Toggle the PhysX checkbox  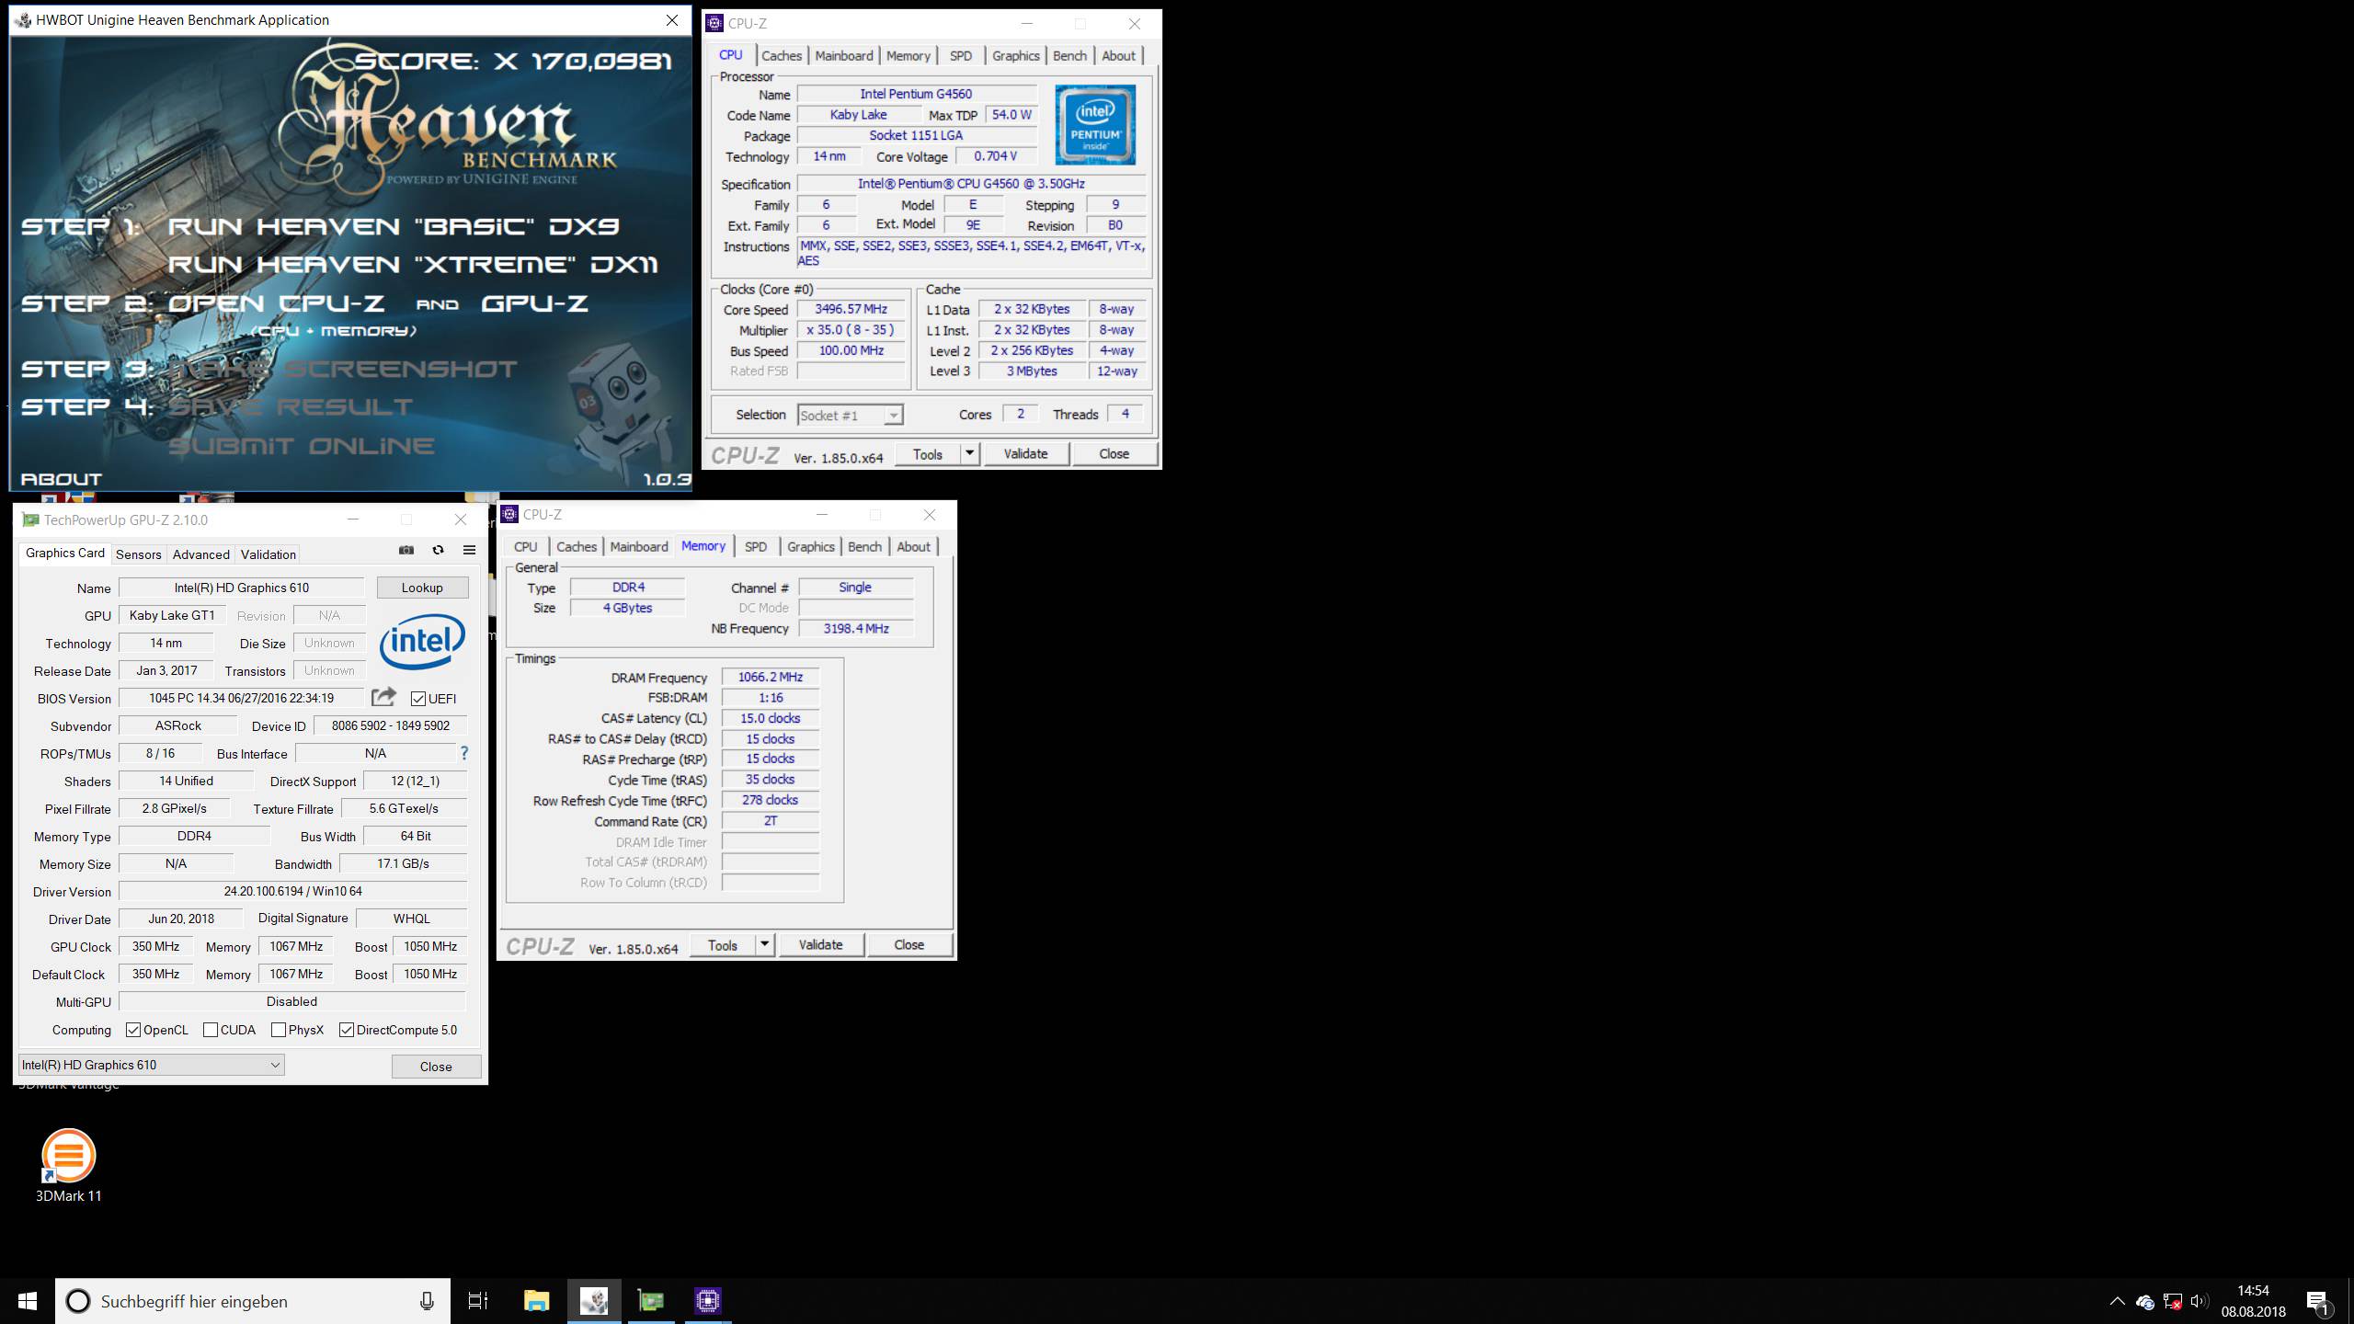point(279,1030)
